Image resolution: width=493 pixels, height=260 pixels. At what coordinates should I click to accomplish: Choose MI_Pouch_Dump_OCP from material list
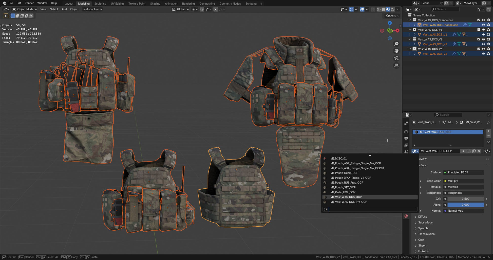[344, 173]
